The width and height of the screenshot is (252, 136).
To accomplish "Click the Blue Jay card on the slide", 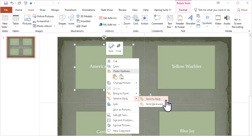I will (x=187, y=123).
